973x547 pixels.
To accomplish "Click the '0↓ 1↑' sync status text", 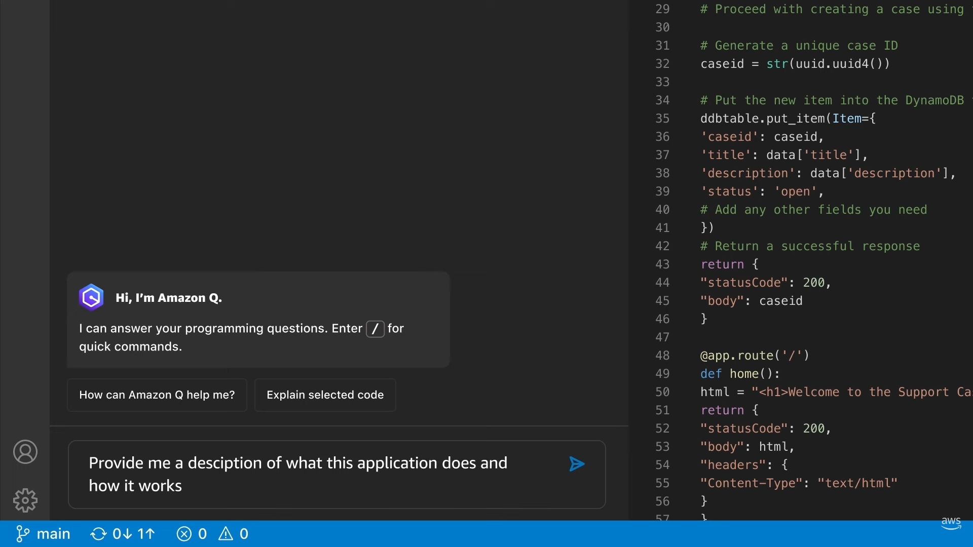I will click(x=134, y=534).
